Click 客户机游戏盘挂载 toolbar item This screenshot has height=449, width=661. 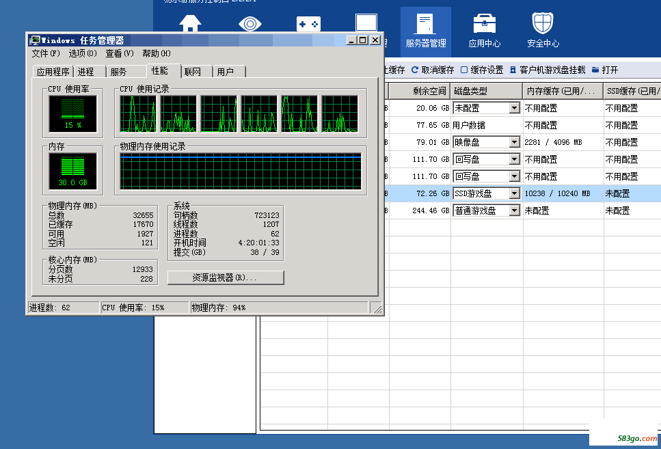click(x=547, y=70)
